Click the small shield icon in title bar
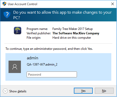The height and width of the screenshot is (97, 117). point(4,4)
